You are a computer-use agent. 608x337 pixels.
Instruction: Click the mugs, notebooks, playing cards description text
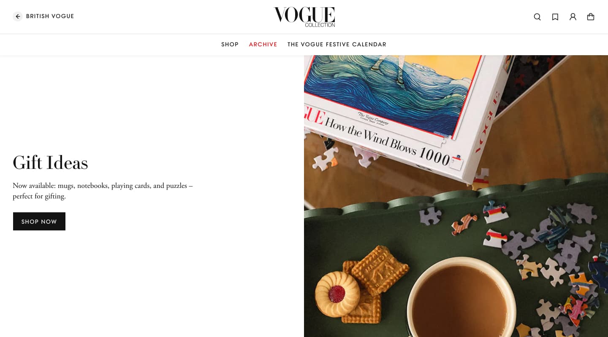click(103, 191)
